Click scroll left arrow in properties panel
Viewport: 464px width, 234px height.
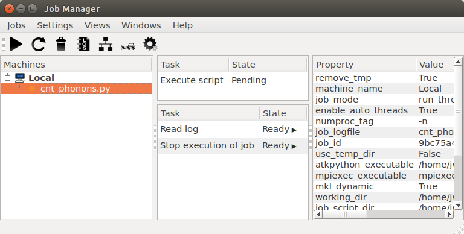[318, 215]
